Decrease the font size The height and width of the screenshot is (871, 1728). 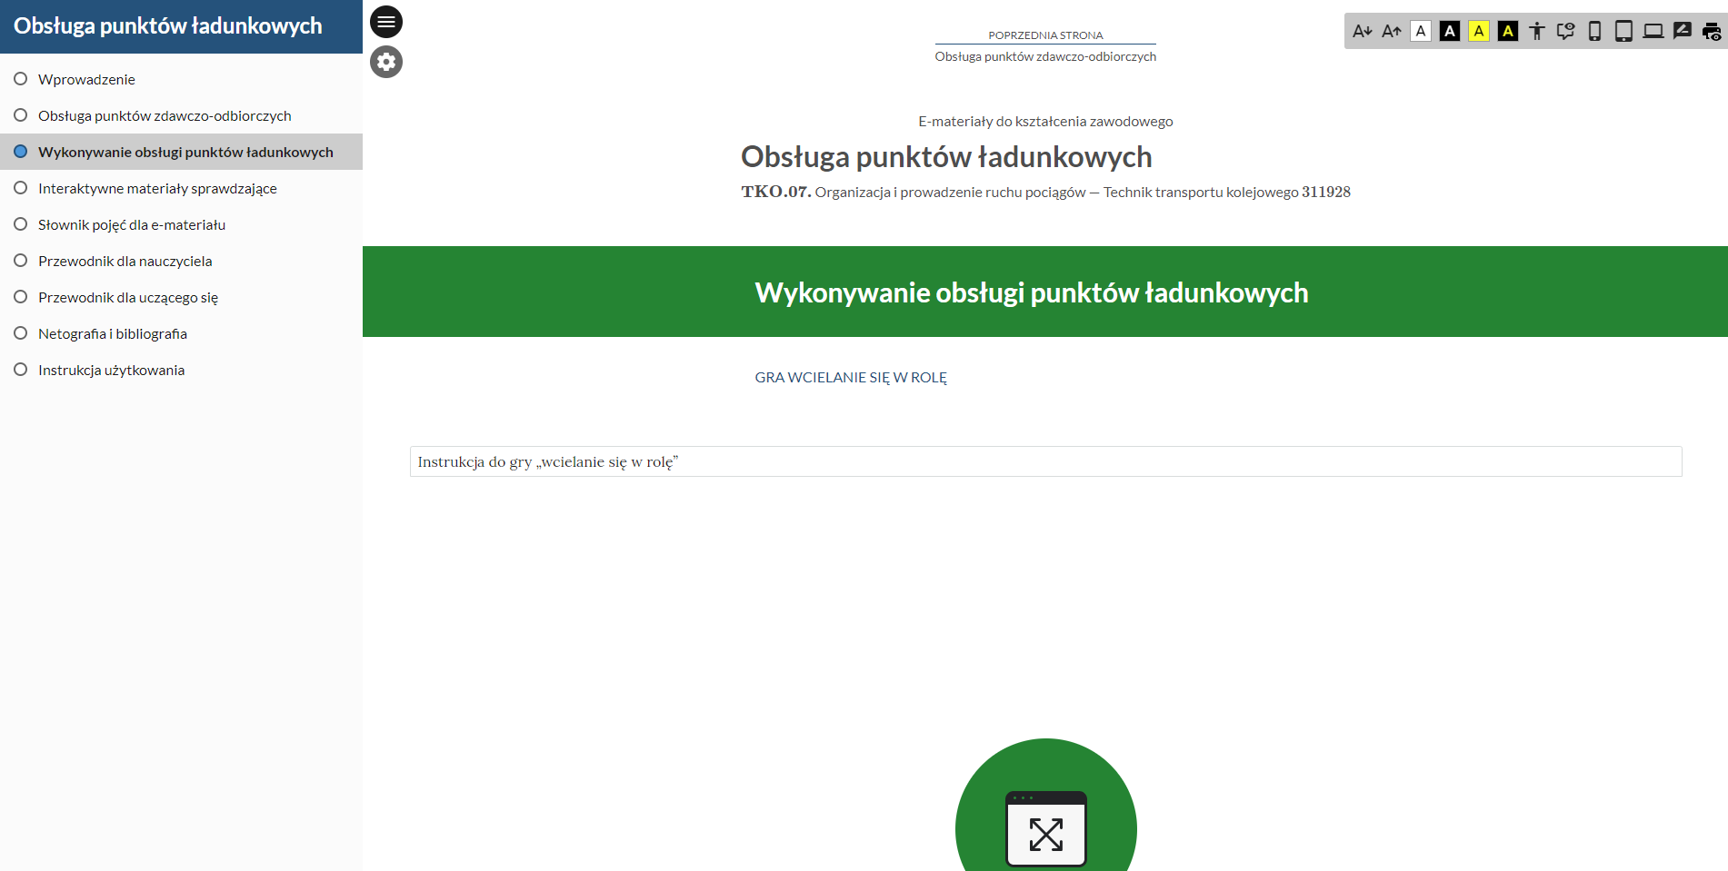[1363, 30]
